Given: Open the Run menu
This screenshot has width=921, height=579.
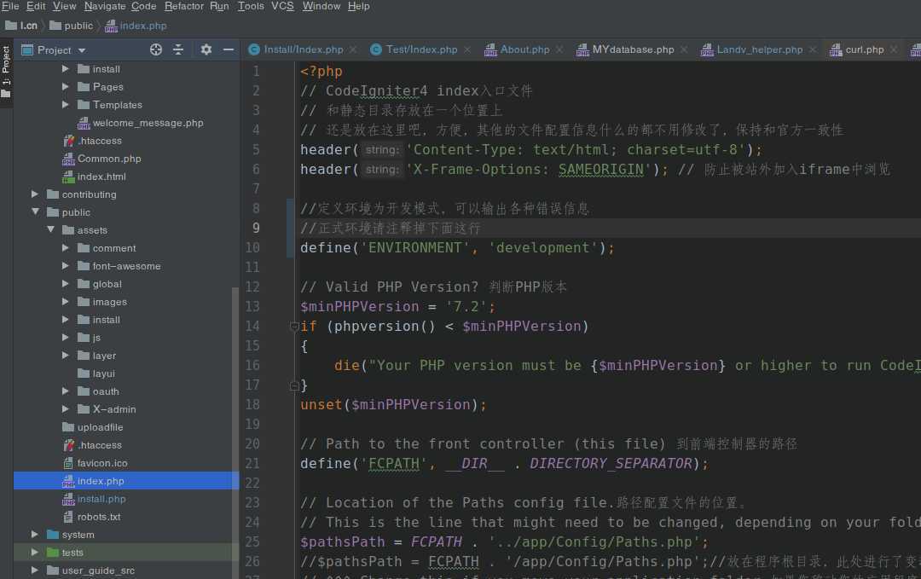Looking at the screenshot, I should pos(219,6).
